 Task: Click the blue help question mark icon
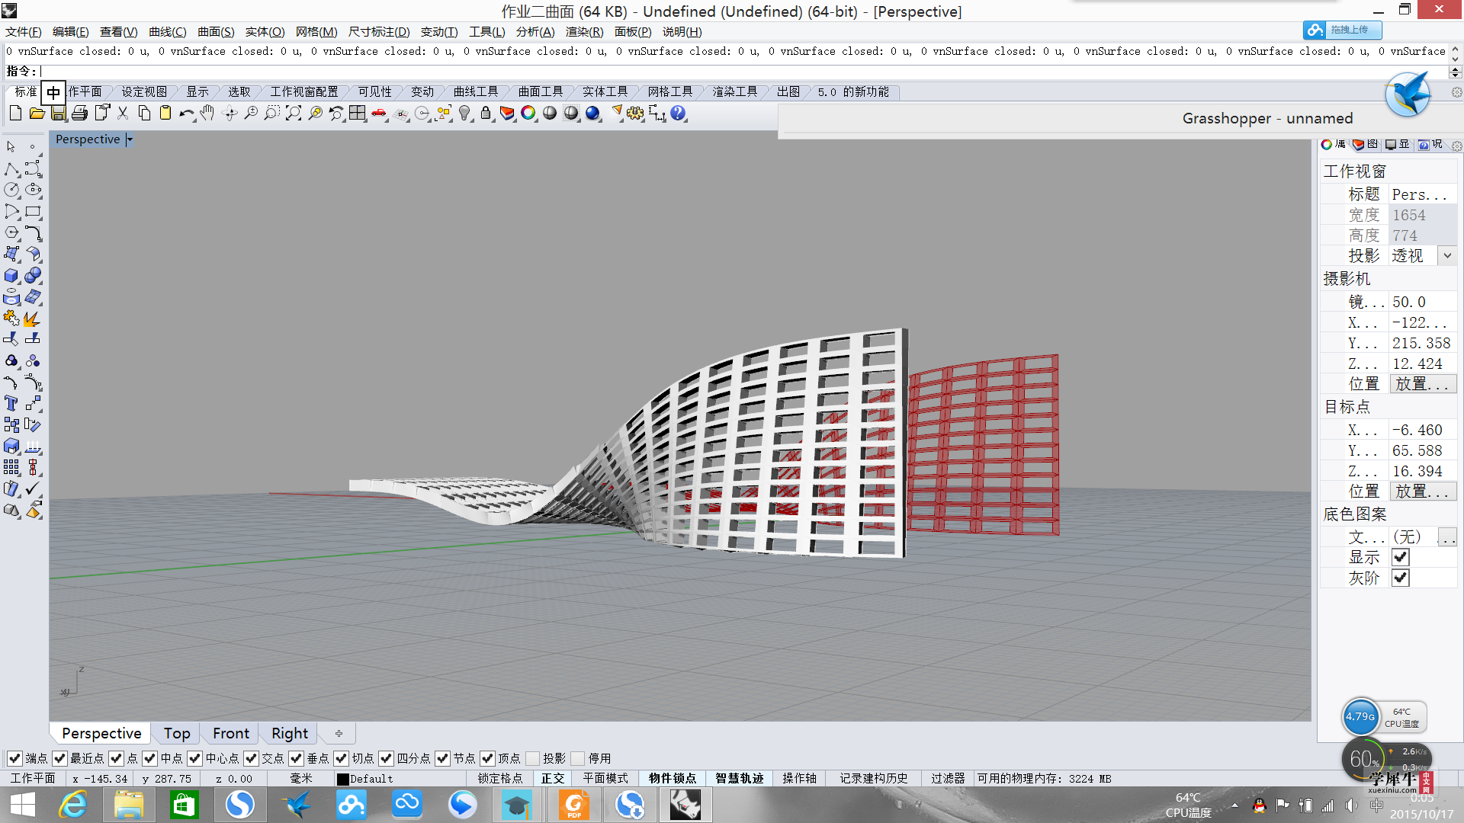[678, 114]
